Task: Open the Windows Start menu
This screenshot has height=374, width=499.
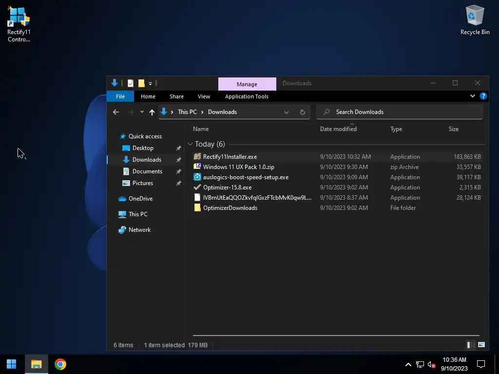Action: coord(12,364)
